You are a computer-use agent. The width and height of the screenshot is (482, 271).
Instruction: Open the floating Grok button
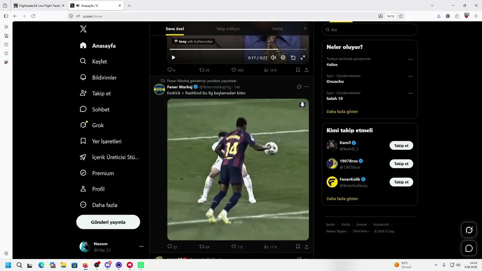pyautogui.click(x=469, y=230)
